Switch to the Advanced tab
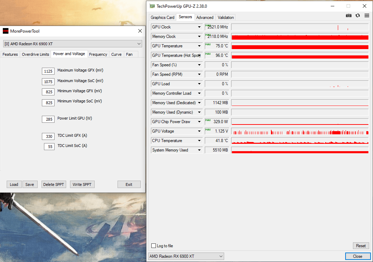The height and width of the screenshot is (262, 373). pyautogui.click(x=205, y=18)
